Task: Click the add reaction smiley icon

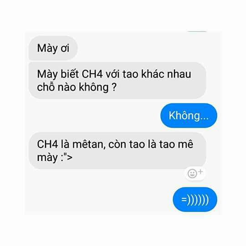Action: tap(192, 174)
